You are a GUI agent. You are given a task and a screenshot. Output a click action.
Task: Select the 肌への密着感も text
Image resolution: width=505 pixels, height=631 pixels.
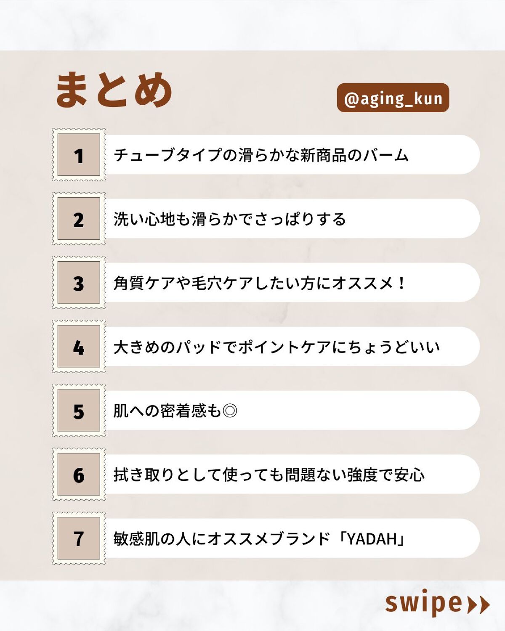tap(167, 411)
